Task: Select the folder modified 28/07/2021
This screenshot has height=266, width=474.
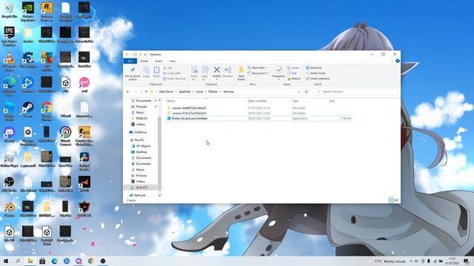Action: point(258,113)
